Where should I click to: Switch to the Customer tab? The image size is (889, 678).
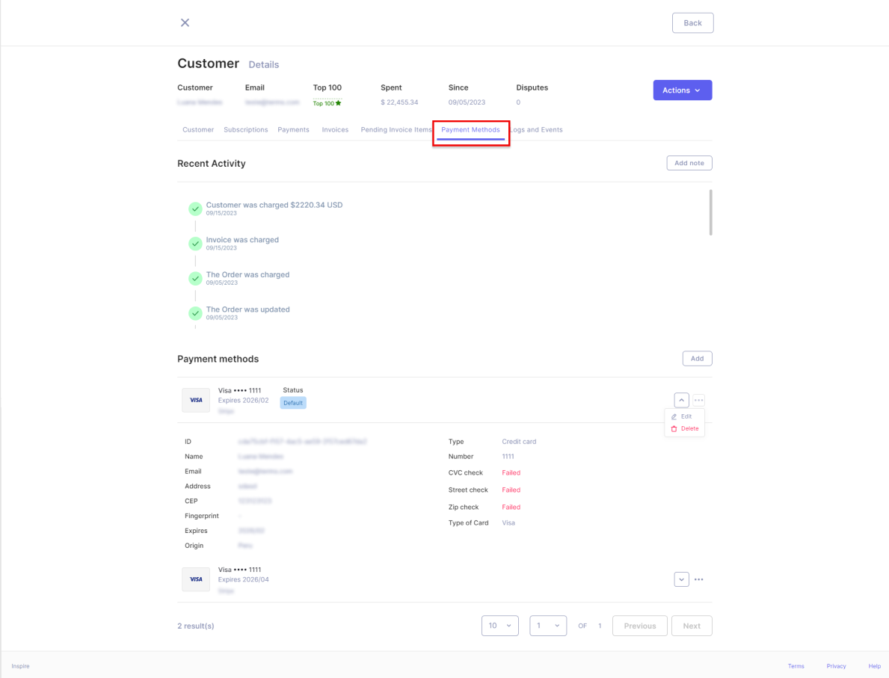click(x=198, y=130)
